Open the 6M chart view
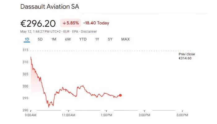Image resolution: width=217 pixels, height=124 pixels. click(x=68, y=39)
